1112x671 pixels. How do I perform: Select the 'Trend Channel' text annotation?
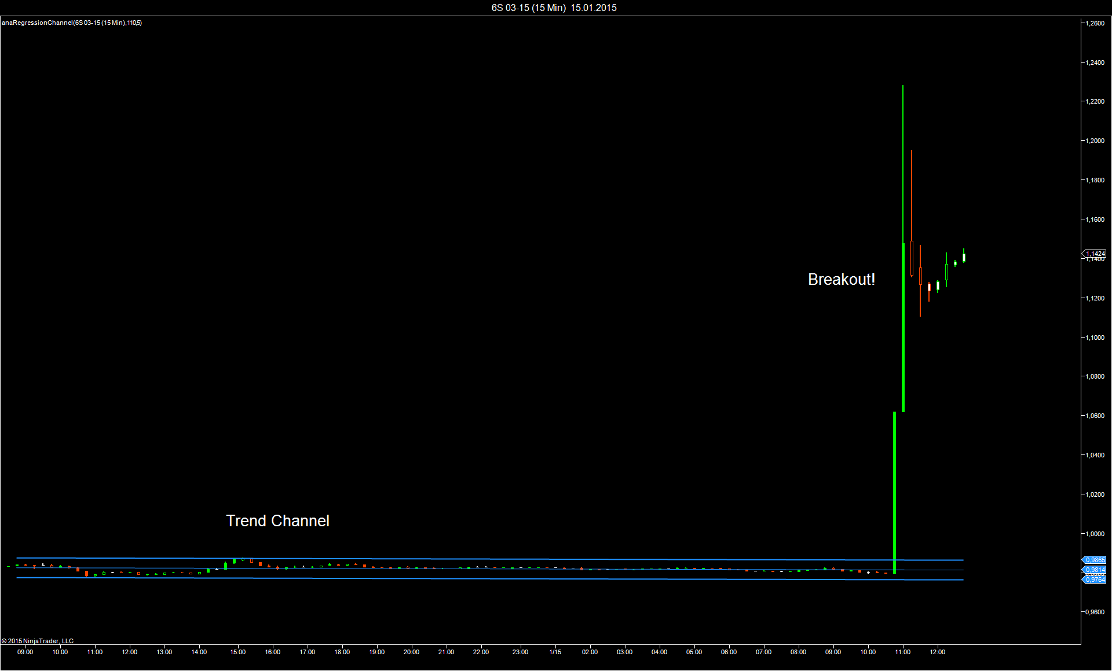point(277,521)
